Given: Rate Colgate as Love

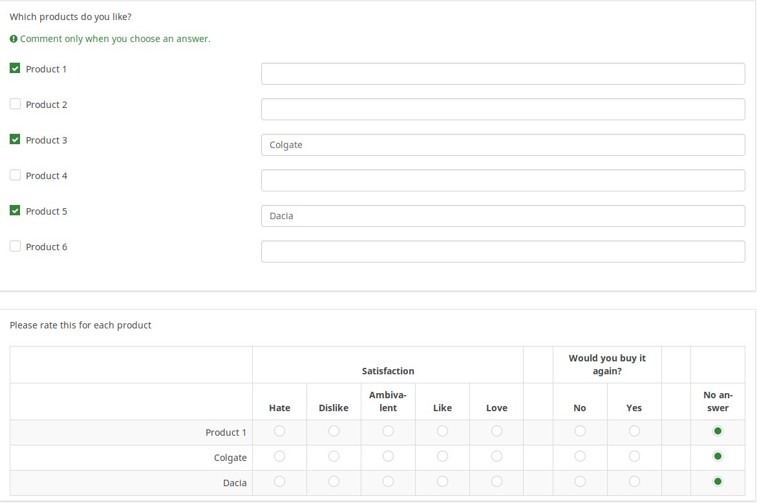Looking at the screenshot, I should point(496,456).
